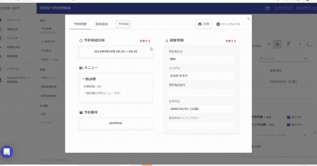This screenshot has height=166, width=317.
Task: Close the reservation dialog with the X
Action: coord(248,19)
